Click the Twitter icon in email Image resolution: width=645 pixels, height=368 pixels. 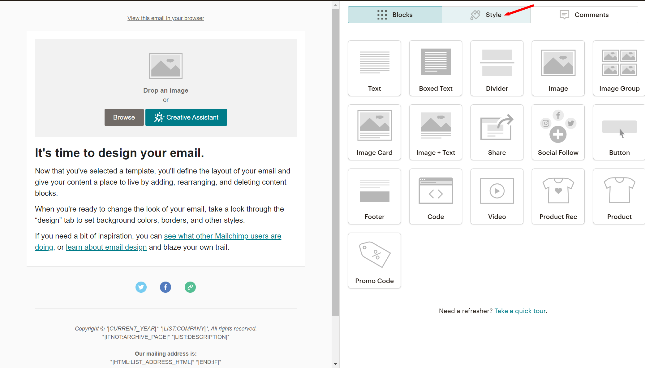pyautogui.click(x=141, y=287)
